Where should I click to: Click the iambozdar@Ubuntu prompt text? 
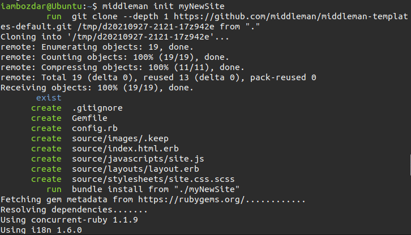(41, 6)
